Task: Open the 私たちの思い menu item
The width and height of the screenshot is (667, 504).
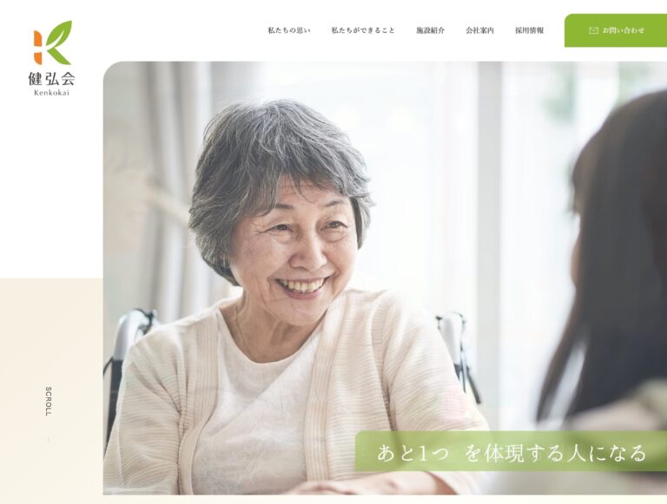Action: click(289, 30)
